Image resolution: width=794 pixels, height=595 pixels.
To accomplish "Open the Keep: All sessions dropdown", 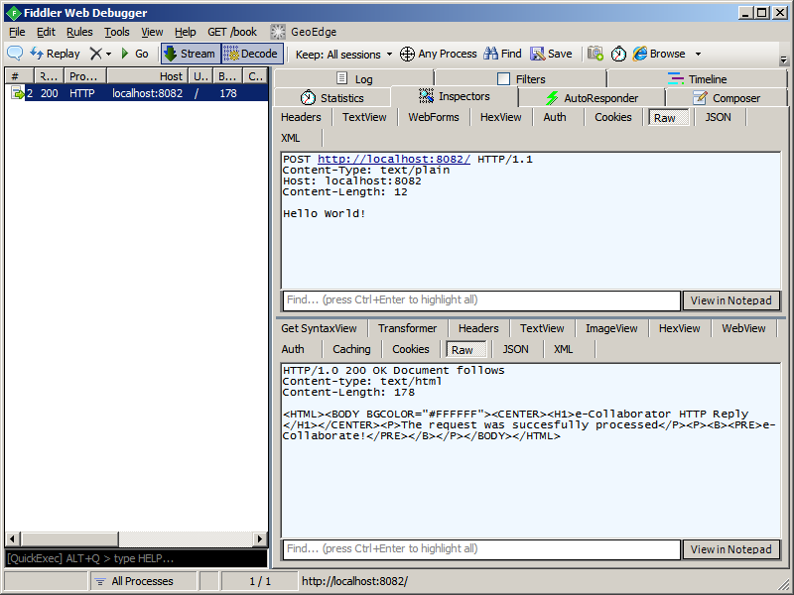I will (343, 54).
